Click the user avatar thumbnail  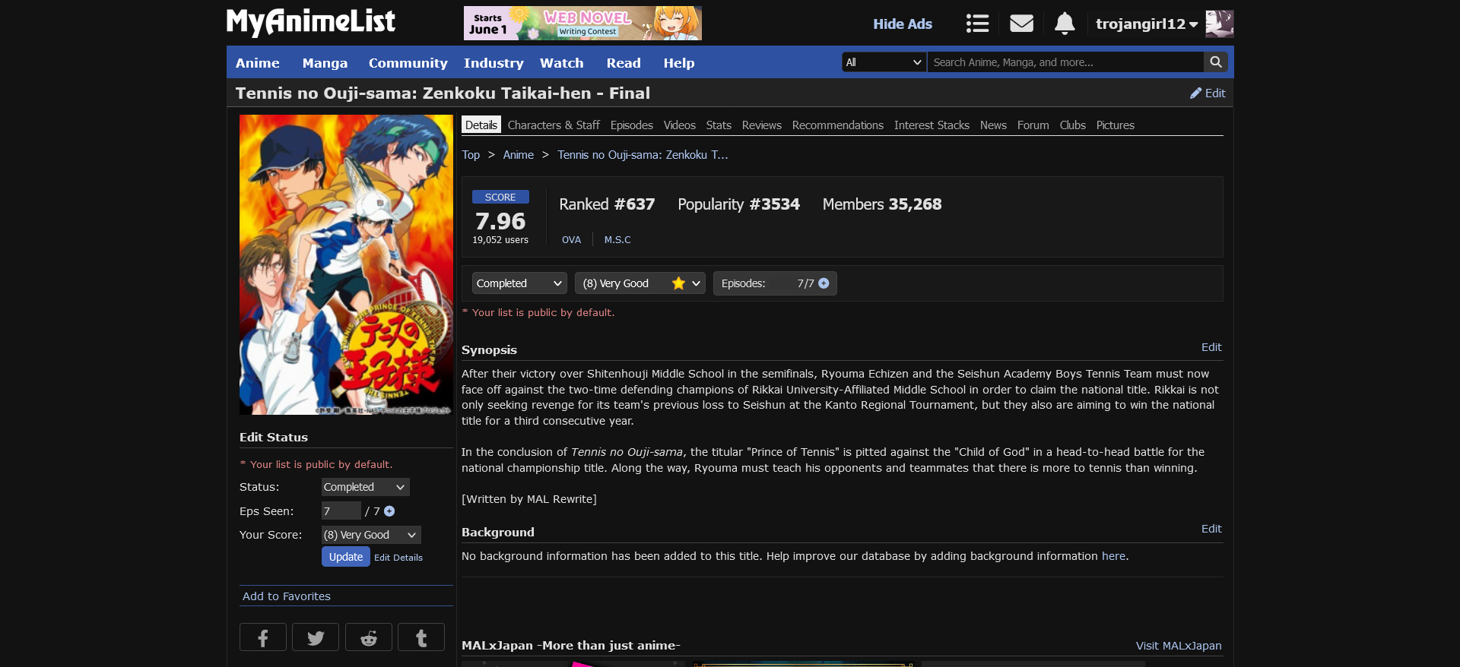[1220, 24]
